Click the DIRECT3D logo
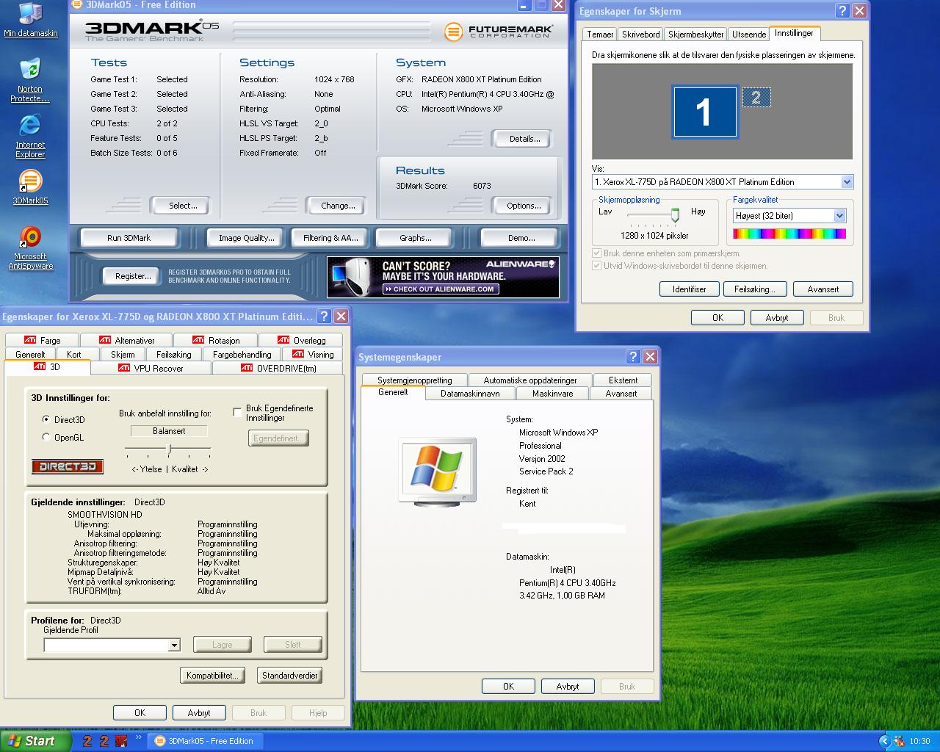The width and height of the screenshot is (940, 752). point(68,466)
